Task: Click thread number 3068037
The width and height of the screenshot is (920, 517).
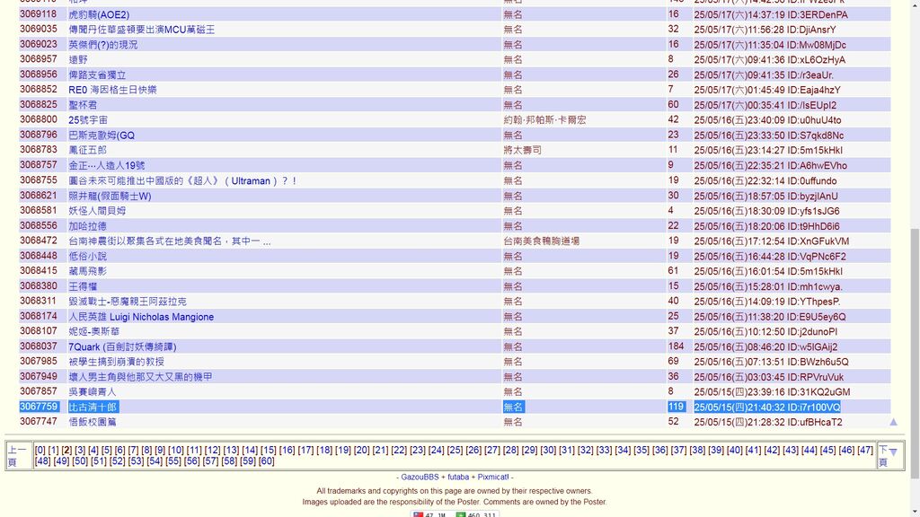Action: point(39,346)
